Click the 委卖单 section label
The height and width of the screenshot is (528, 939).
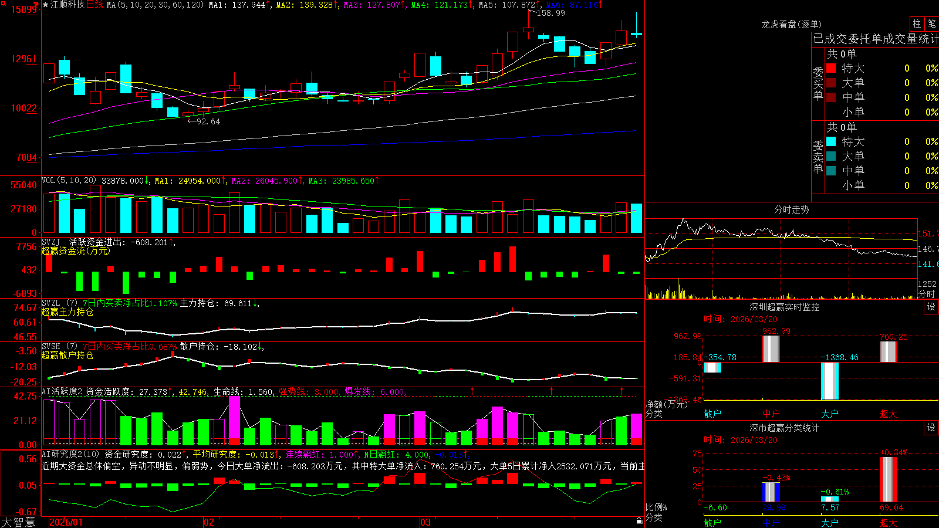tap(818, 157)
